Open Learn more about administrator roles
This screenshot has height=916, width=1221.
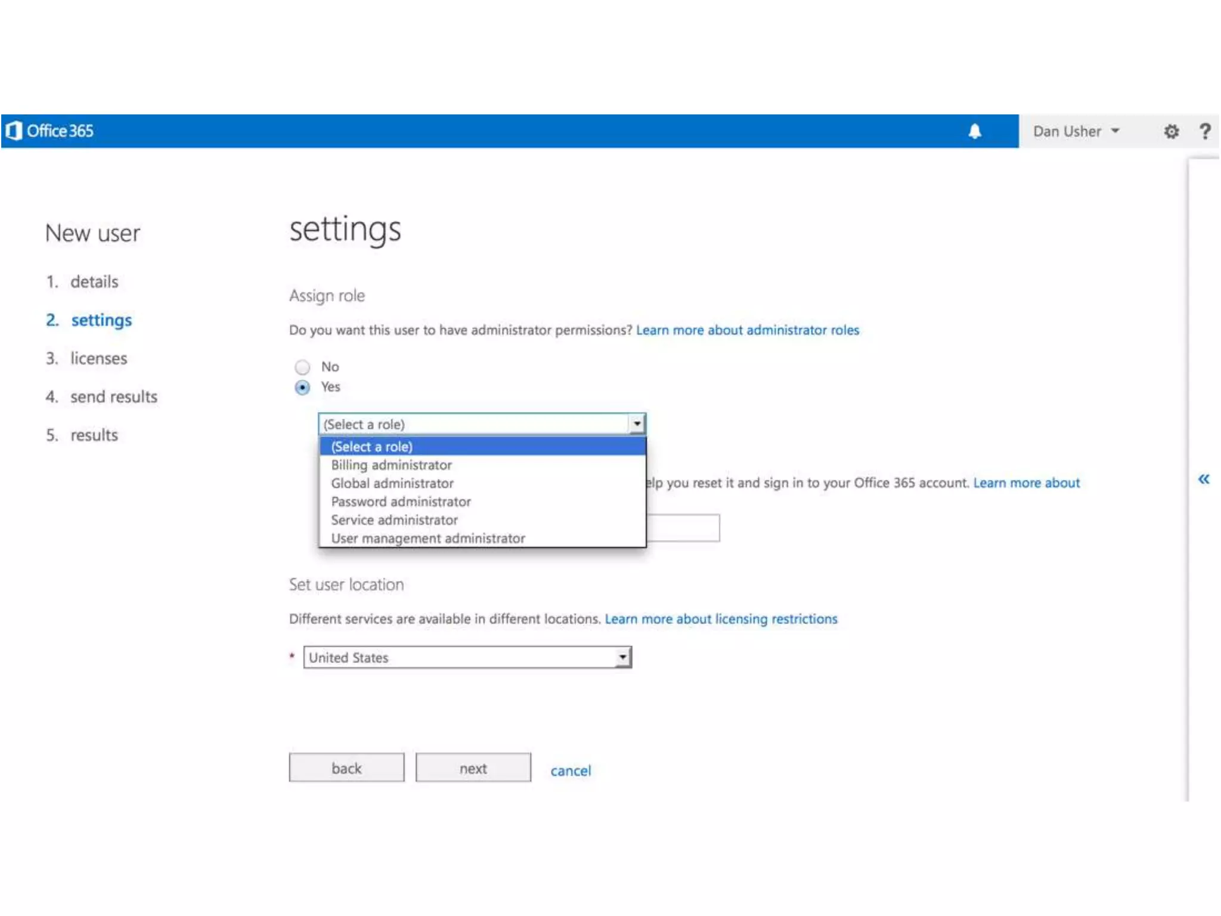(747, 330)
